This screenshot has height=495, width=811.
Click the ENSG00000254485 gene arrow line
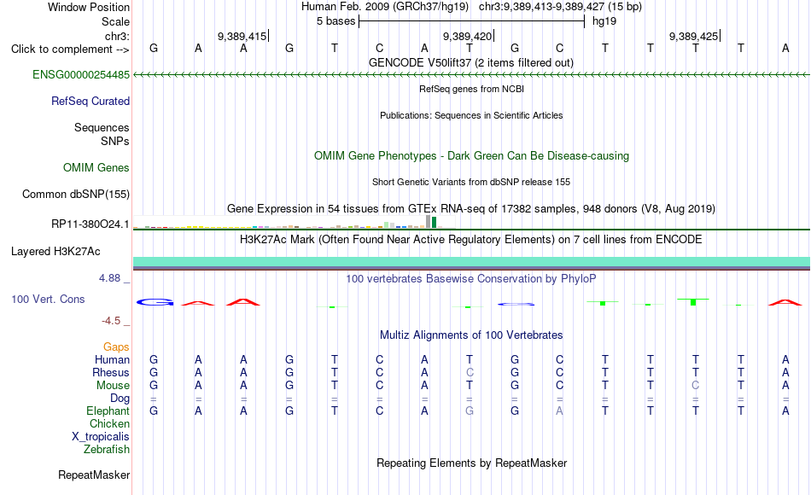point(471,75)
